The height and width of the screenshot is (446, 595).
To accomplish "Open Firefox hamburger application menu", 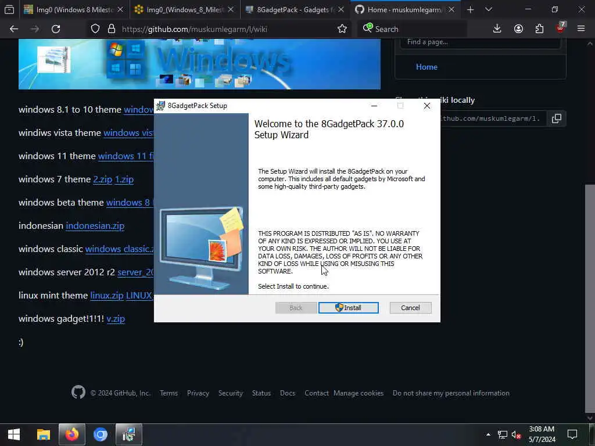I will [581, 29].
